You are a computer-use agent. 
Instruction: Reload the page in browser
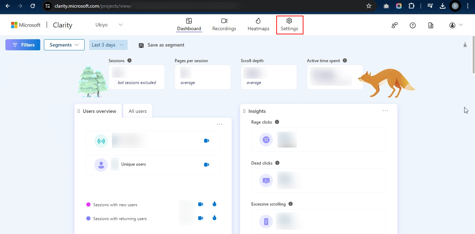pos(33,6)
